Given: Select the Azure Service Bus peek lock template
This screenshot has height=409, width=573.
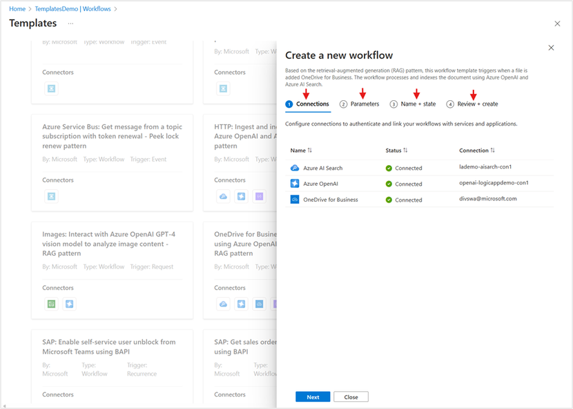Looking at the screenshot, I should point(113,163).
